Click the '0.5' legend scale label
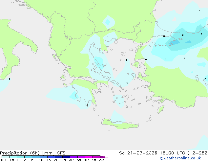208x161 pixels. [11, 160]
